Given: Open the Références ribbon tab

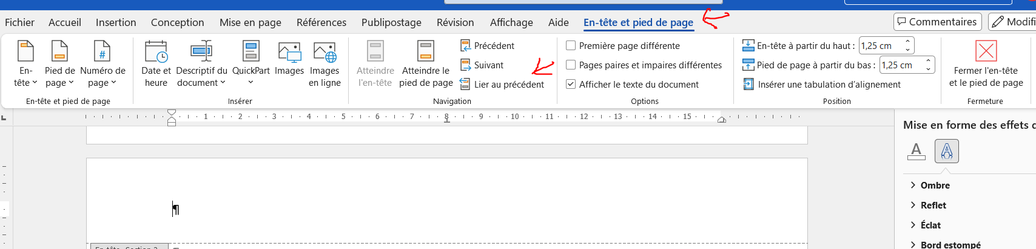Looking at the screenshot, I should point(321,22).
